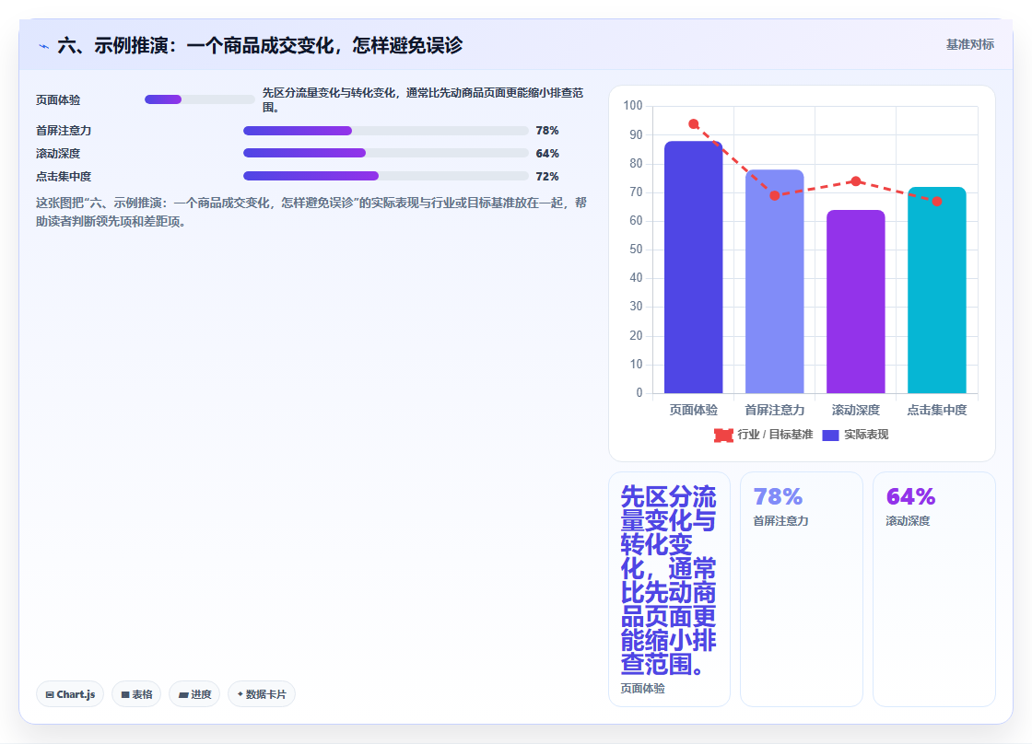Click benchmark point above 滚动深度 bar
Viewport: 1032px width, 744px height.
click(856, 180)
